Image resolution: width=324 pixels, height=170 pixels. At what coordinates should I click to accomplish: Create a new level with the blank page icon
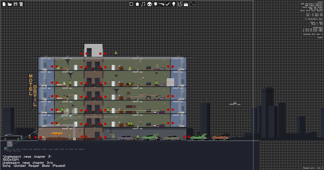[x=4, y=4]
